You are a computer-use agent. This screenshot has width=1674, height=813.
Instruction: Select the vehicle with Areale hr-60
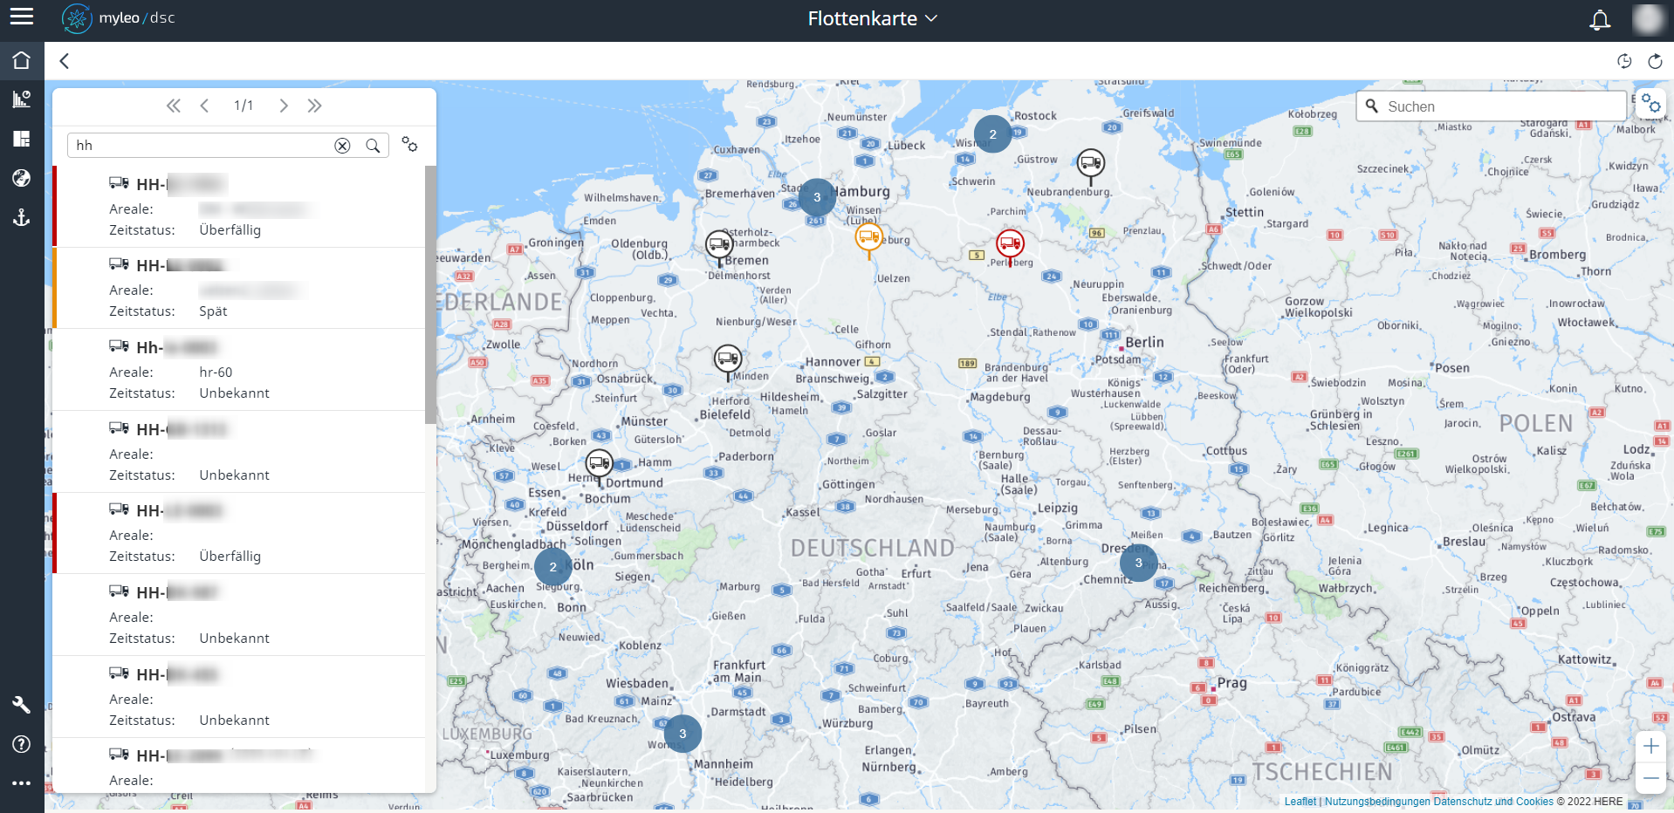coord(239,370)
